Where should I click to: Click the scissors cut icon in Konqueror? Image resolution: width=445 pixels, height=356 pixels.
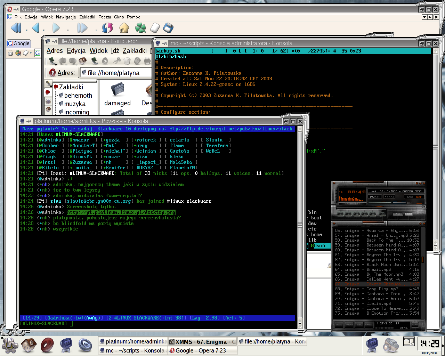tap(118, 61)
